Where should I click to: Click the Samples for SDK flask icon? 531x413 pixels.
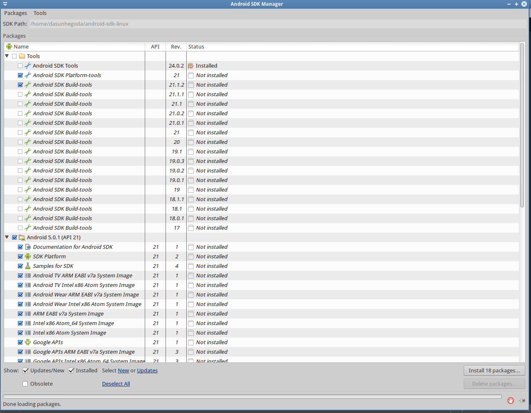[28, 266]
